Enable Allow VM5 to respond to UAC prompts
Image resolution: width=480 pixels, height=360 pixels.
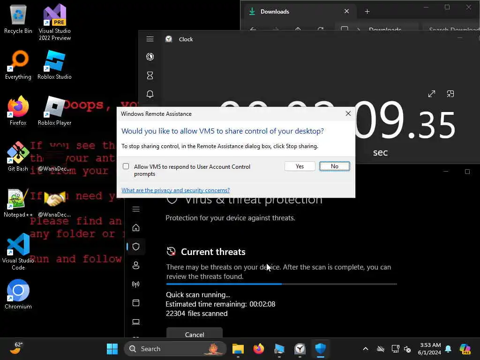click(x=126, y=166)
